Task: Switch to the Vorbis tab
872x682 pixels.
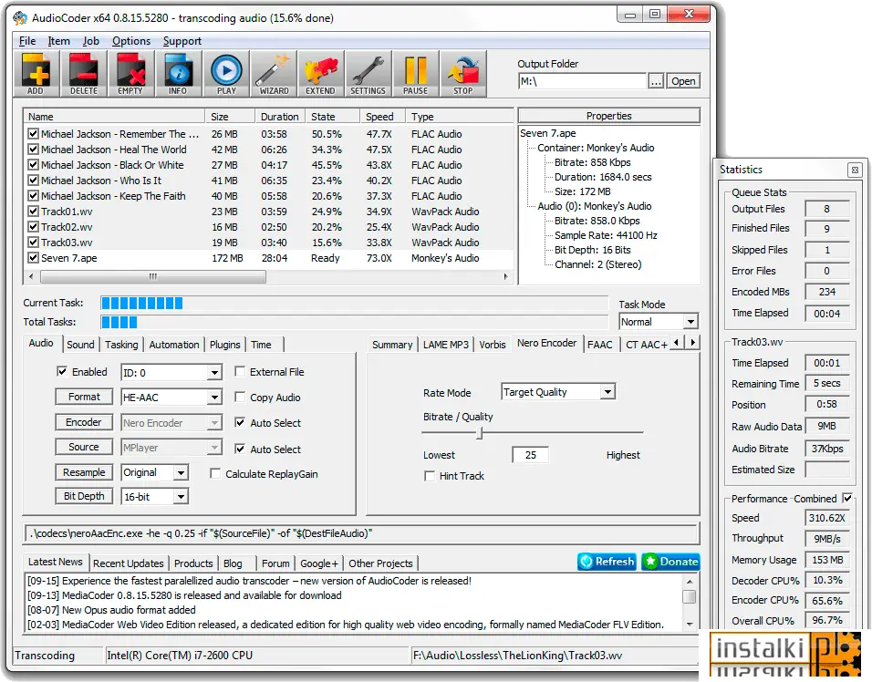Action: [x=493, y=345]
